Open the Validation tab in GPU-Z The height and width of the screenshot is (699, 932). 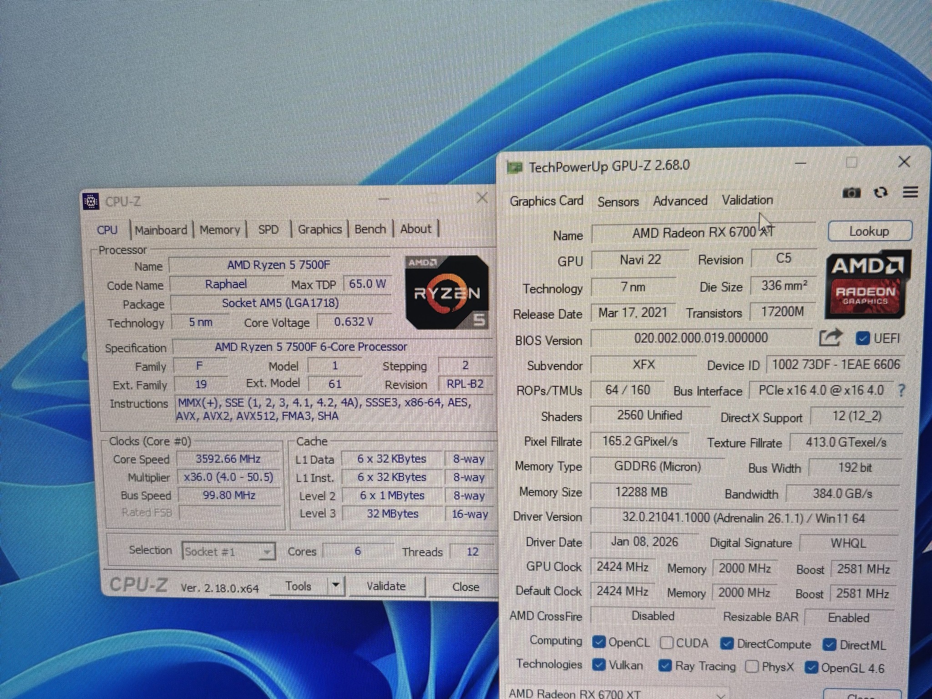(x=747, y=200)
